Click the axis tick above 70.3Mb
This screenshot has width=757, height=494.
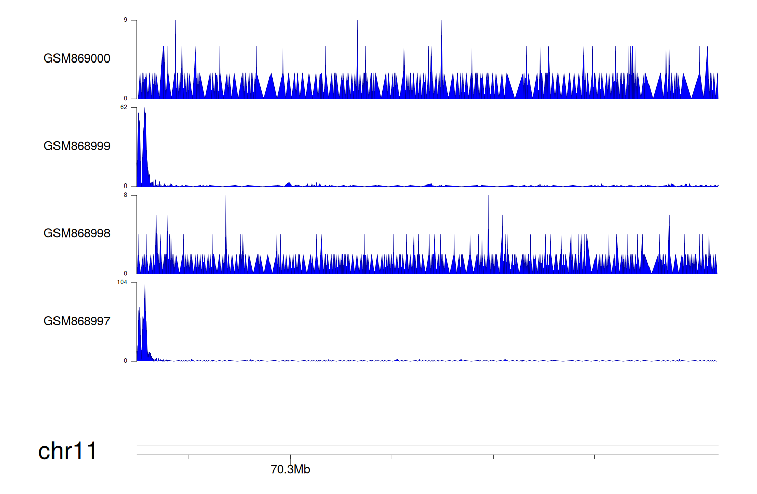pyautogui.click(x=290, y=457)
